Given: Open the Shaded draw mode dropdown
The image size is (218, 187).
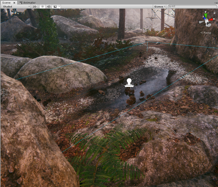Looking at the screenshot, I should click(x=16, y=6).
